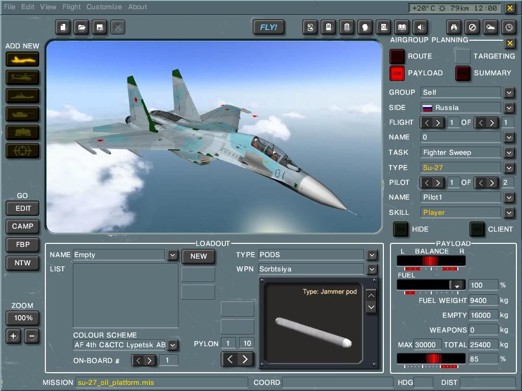Screen dimensions: 522x391
Task: Expand the WPN Sorbtsiya dropdown
Action: tap(372, 269)
